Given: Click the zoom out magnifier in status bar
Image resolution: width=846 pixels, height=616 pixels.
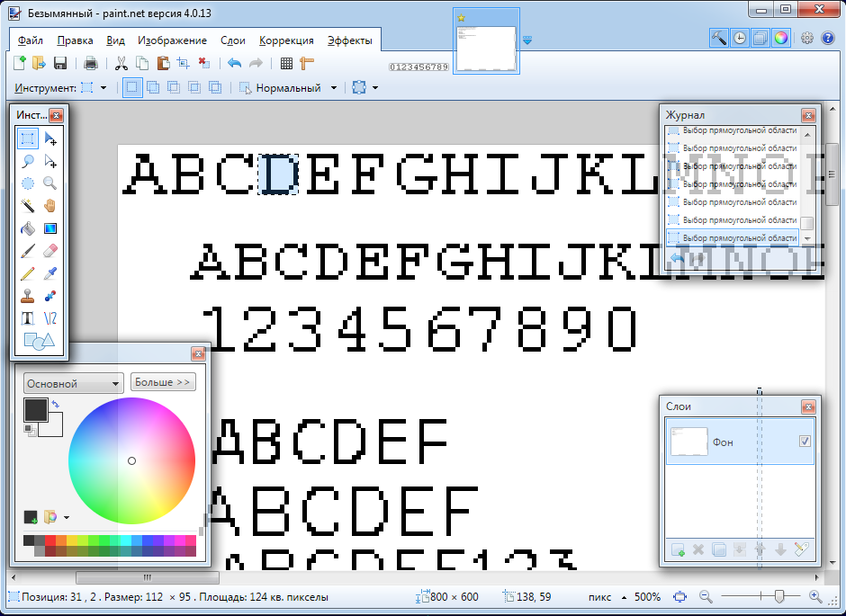Looking at the screenshot, I should [x=706, y=596].
